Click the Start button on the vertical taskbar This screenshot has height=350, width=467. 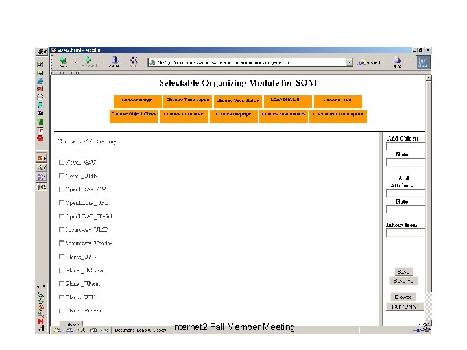(42, 52)
